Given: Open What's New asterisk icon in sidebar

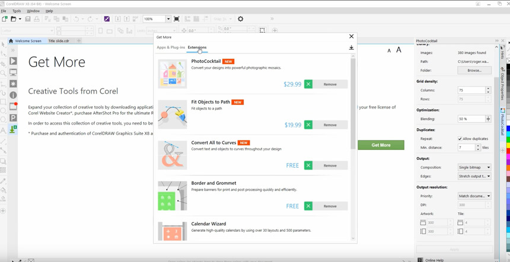Looking at the screenshot, I should (13, 84).
